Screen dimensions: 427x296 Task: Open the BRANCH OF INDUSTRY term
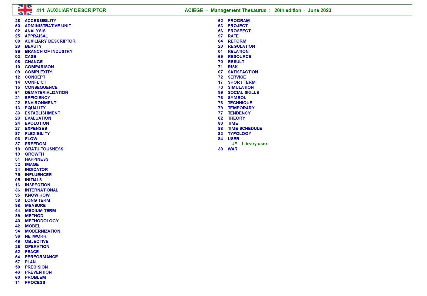(x=48, y=51)
